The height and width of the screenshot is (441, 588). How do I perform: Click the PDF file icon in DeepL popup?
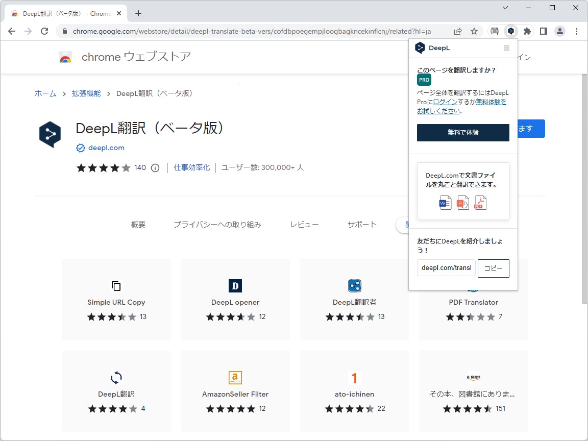tap(480, 203)
